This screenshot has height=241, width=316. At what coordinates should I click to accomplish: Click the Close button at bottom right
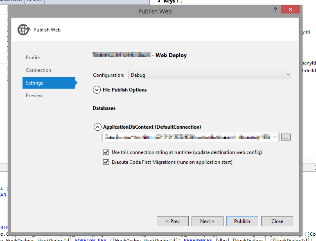click(x=277, y=221)
